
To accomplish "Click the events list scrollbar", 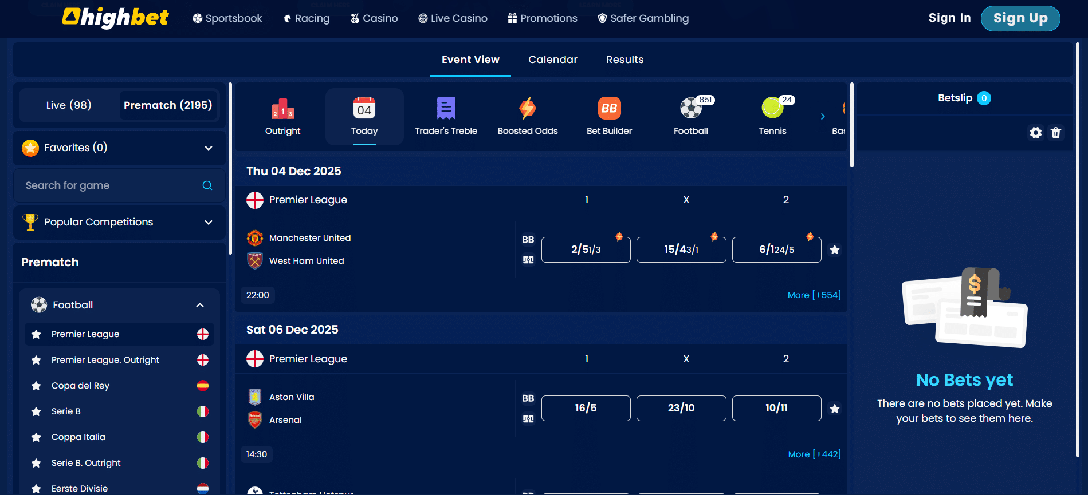I will click(x=852, y=125).
